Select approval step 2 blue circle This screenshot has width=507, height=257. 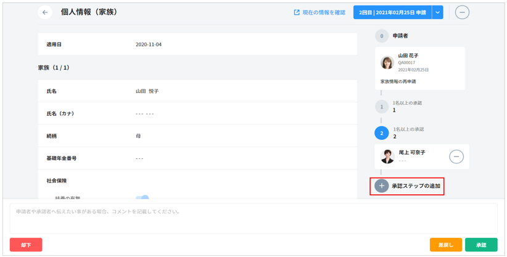(x=382, y=133)
